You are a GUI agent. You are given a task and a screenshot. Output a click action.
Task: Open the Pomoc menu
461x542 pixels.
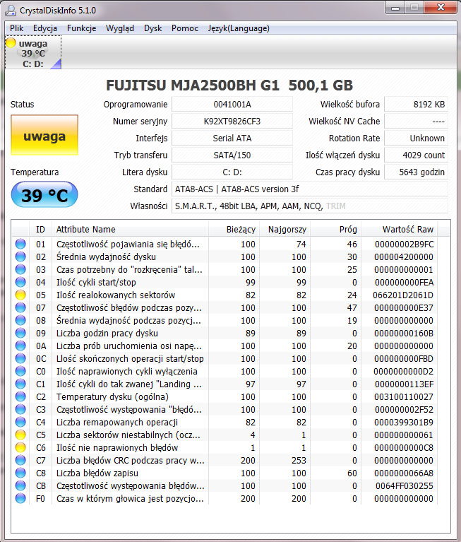pyautogui.click(x=185, y=28)
